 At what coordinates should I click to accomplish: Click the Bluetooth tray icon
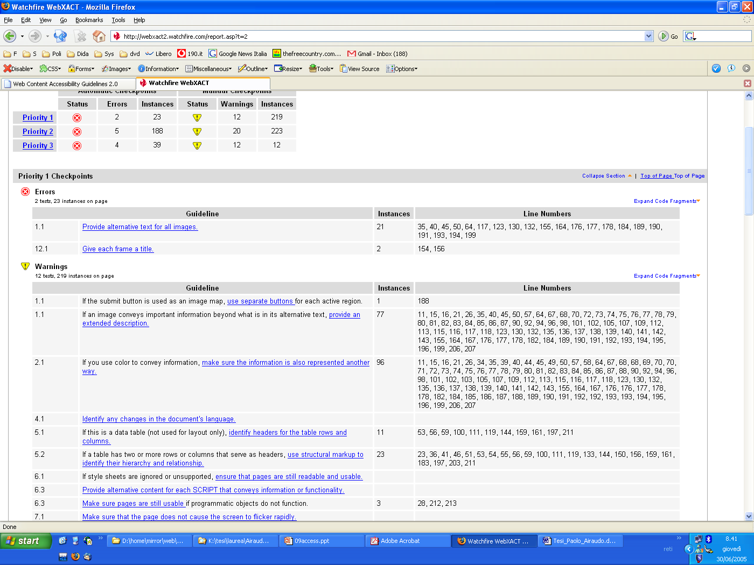click(x=709, y=539)
